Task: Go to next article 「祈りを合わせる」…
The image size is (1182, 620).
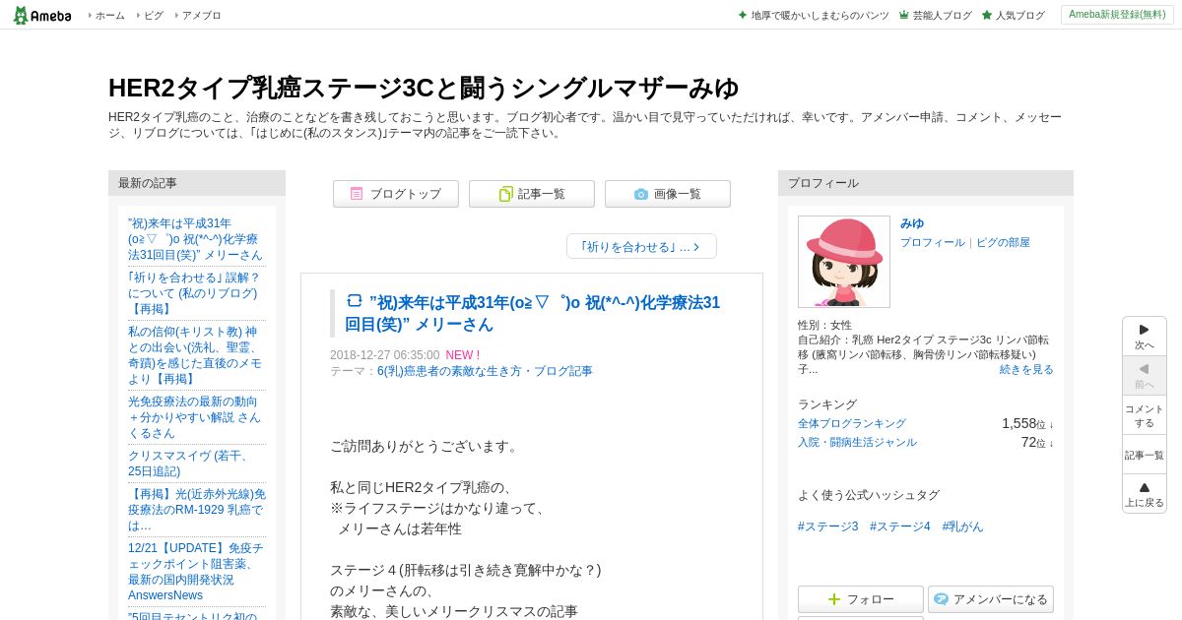Action: 641,246
